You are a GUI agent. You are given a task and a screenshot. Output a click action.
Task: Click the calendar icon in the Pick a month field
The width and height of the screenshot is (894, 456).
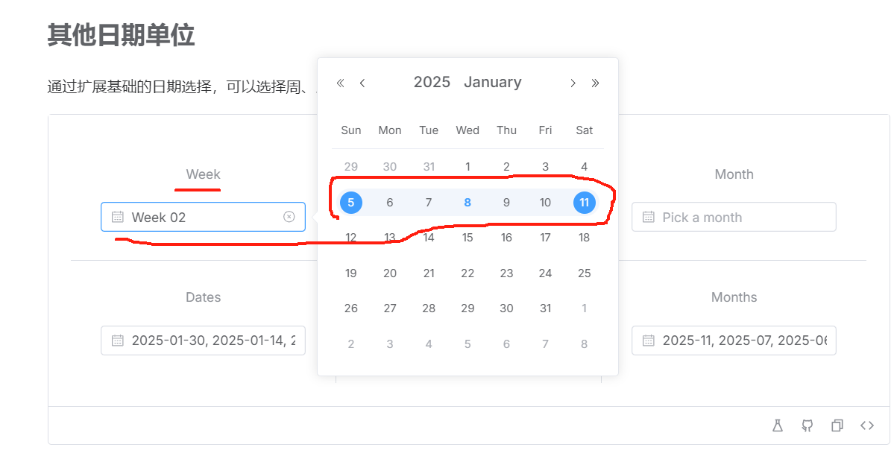point(648,217)
